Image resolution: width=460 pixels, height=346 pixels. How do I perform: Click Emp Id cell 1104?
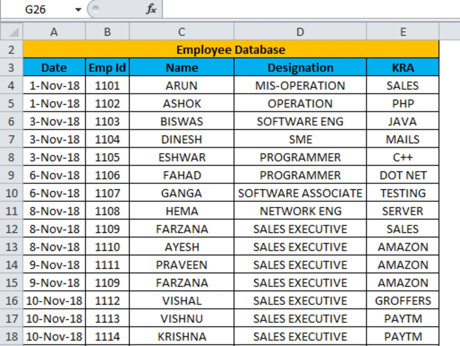[x=107, y=139]
